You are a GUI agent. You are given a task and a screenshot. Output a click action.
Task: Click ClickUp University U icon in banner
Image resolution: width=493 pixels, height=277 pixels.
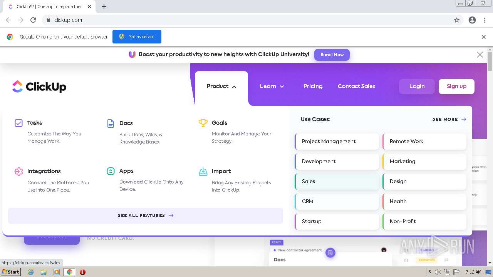pos(132,55)
